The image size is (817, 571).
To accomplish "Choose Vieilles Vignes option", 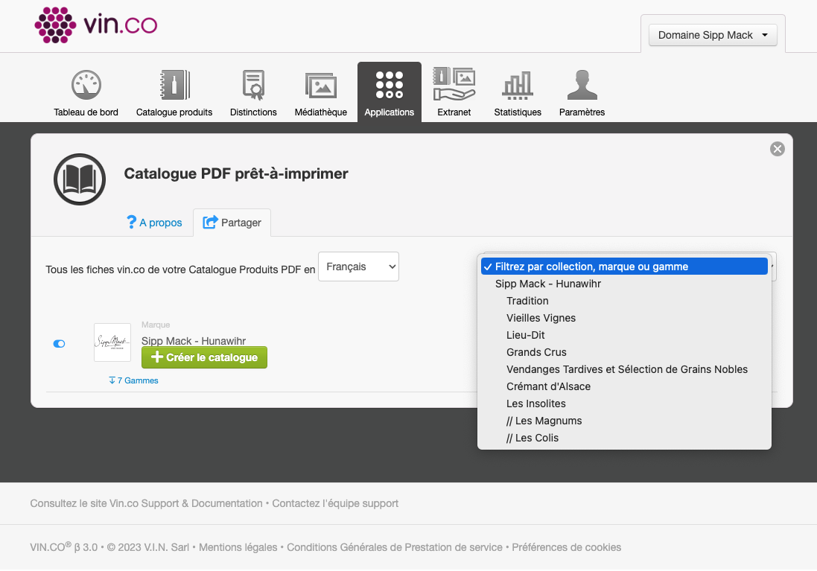I will click(x=624, y=319).
